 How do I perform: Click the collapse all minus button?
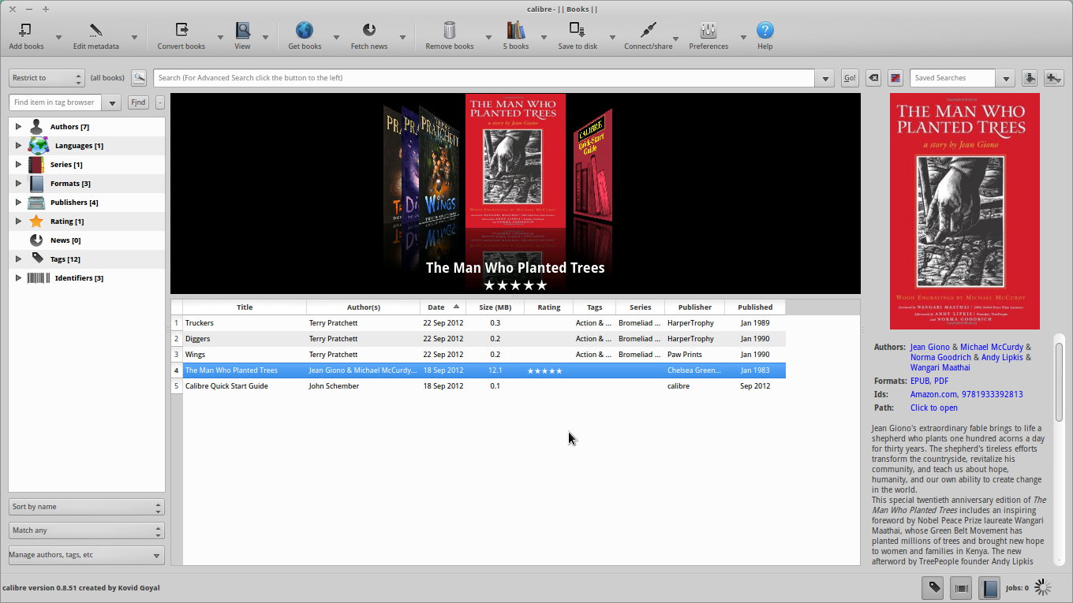pos(160,102)
